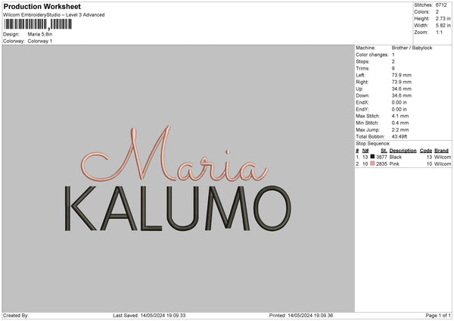Screen dimensions: 454x321
Task: Click the Trims value 9
Action: (393, 68)
